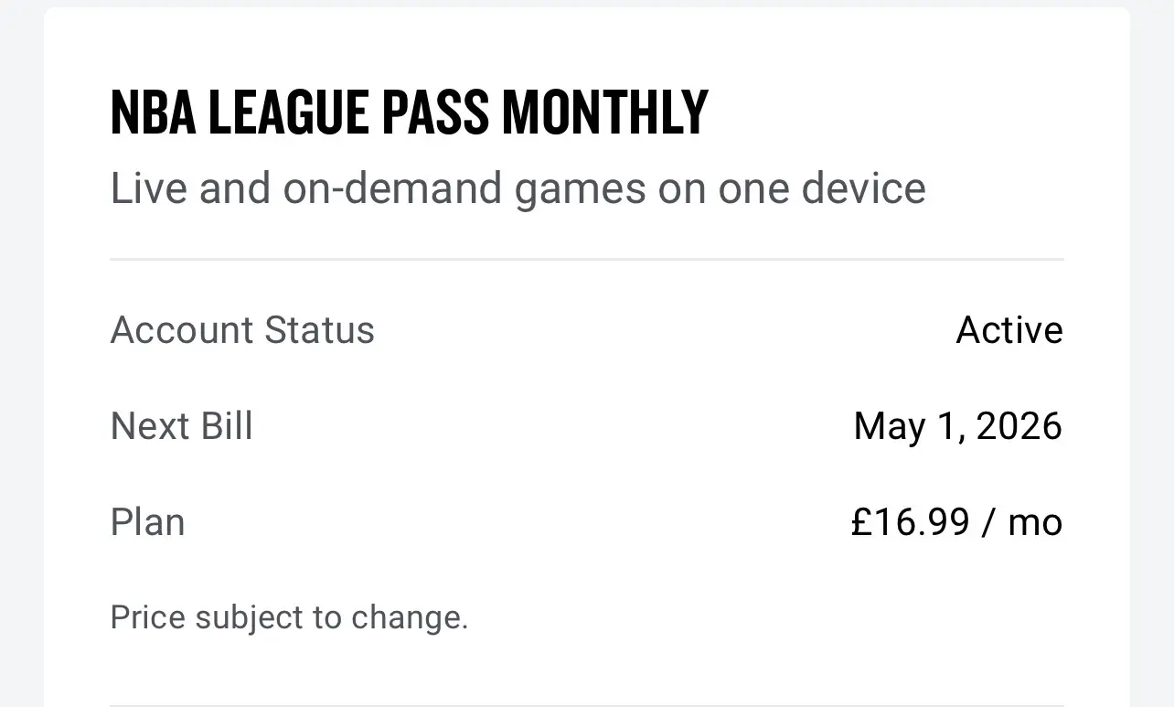Click the divider line below the price note

(587, 705)
